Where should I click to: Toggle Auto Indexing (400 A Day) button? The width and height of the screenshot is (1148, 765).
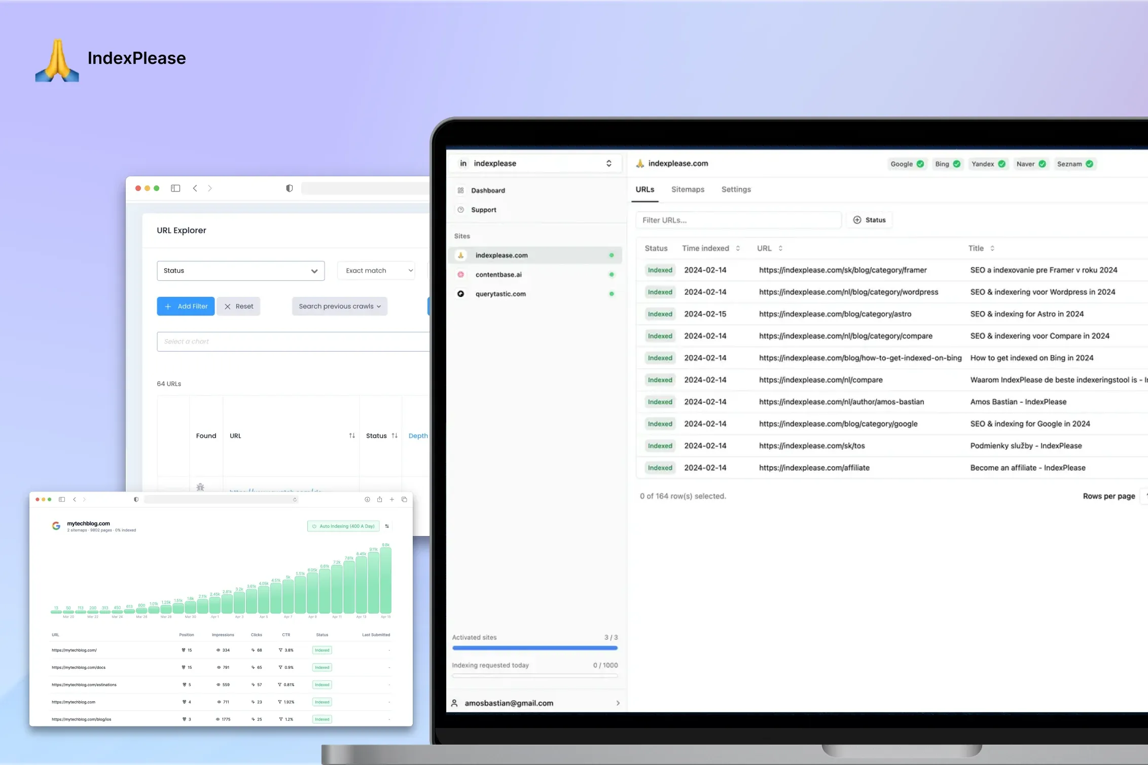click(343, 526)
